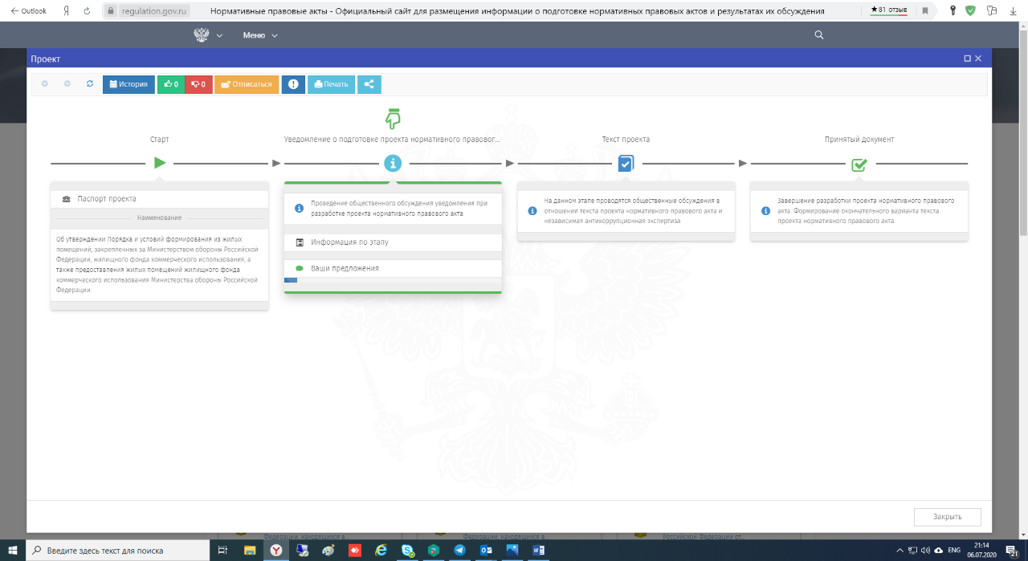This screenshot has width=1028, height=561.
Task: Select the notification stage info circle icon
Action: 393,164
